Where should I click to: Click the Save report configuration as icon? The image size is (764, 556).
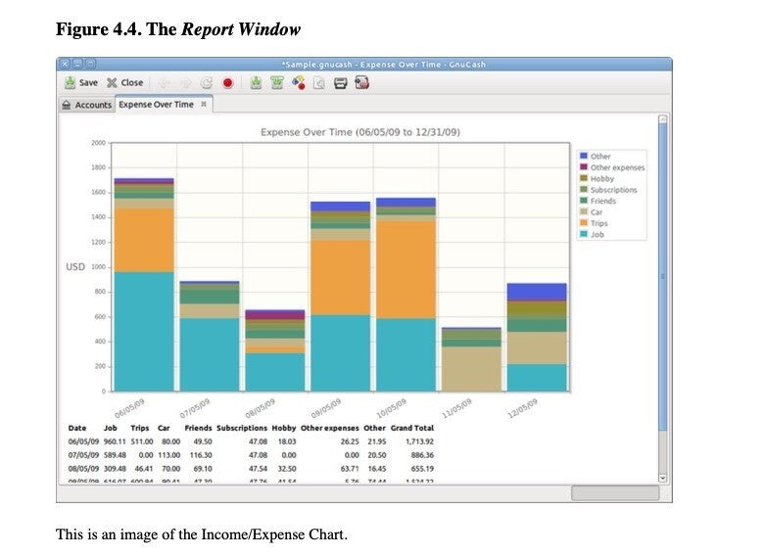[x=276, y=83]
